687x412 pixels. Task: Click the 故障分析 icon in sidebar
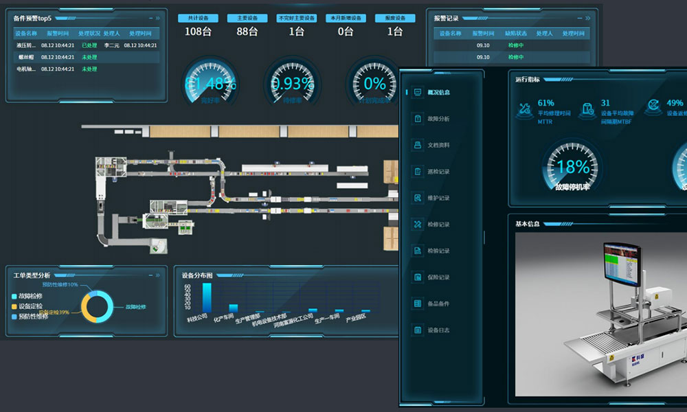tap(418, 119)
